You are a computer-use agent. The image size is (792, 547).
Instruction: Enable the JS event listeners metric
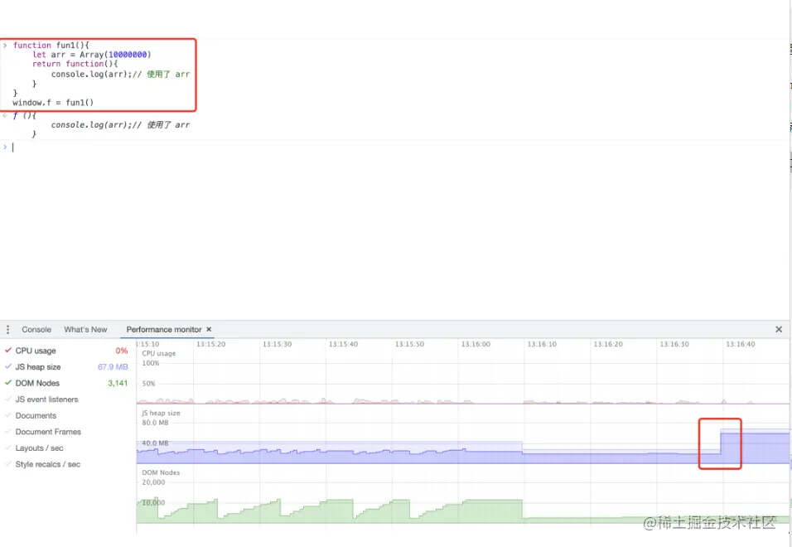pos(41,399)
